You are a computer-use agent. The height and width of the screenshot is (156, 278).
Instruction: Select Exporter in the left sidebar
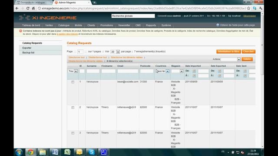coord(40,48)
